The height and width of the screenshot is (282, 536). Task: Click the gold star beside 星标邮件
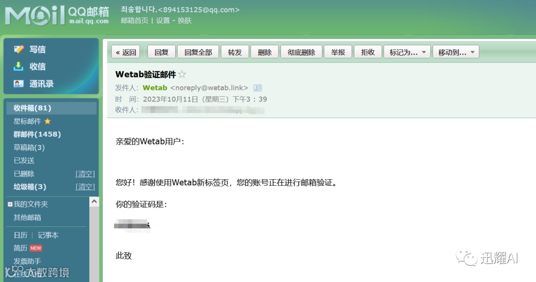[48, 121]
